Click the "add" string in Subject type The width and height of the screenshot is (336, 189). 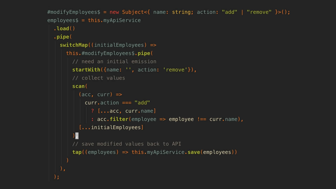coord(230,12)
